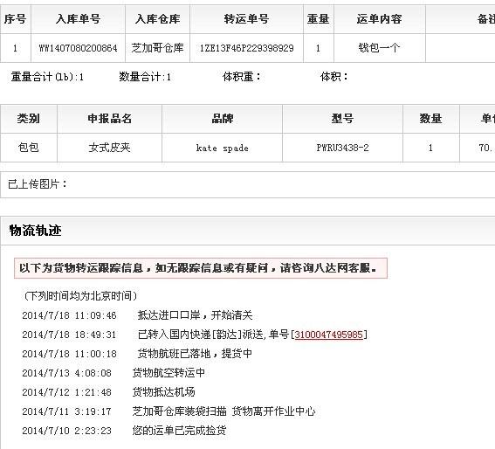
Task: Select the kate spade brand cell
Action: [223, 148]
